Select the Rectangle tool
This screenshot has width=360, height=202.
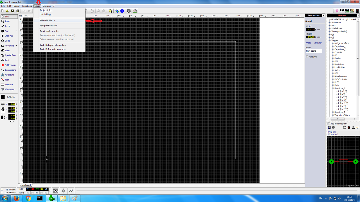[7, 45]
